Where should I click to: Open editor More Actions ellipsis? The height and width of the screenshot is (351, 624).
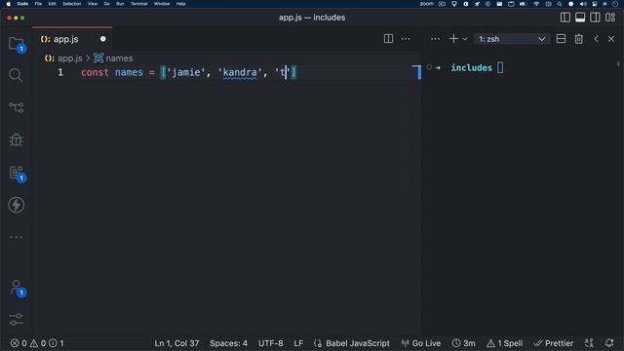point(406,39)
